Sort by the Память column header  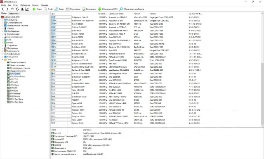[x=168, y=14]
